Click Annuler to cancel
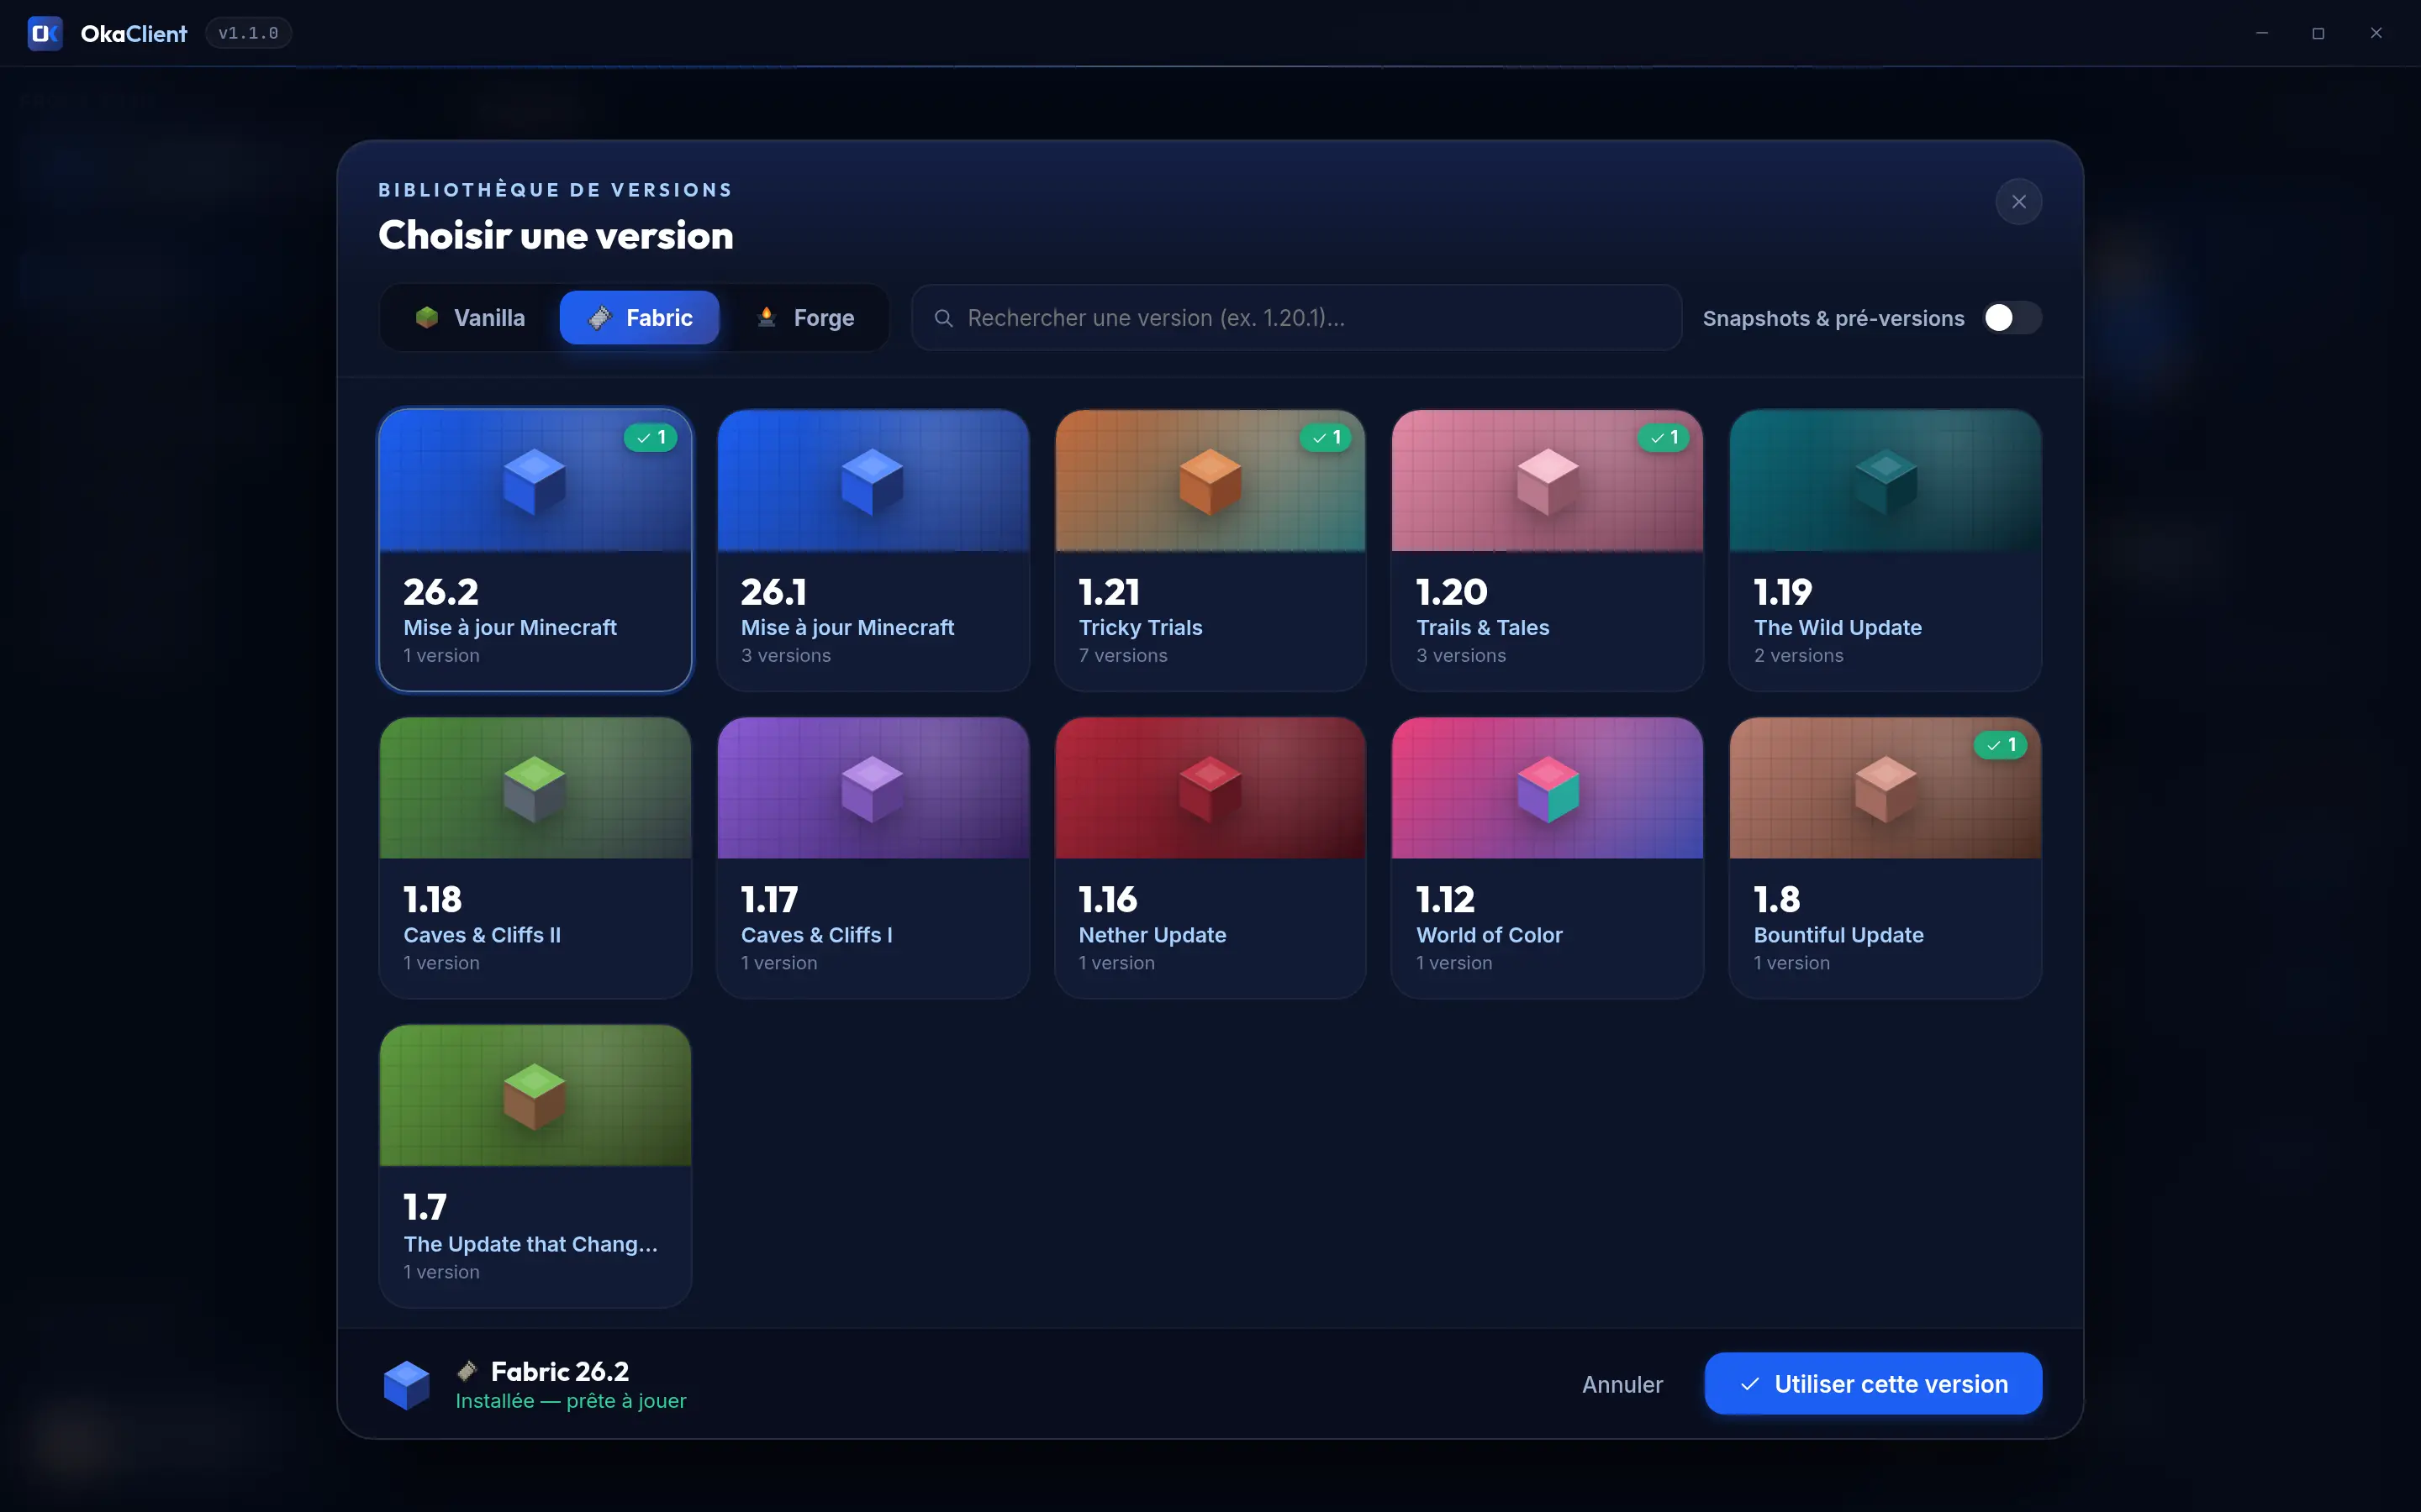The image size is (2421, 1512). (1622, 1384)
